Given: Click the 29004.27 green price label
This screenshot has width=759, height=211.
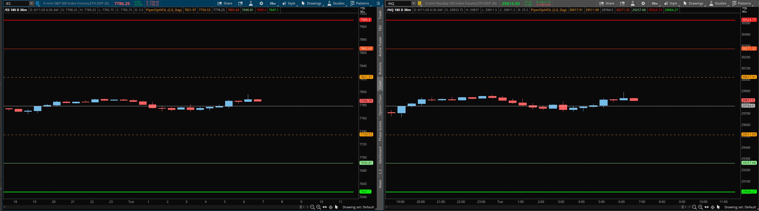Looking at the screenshot, I should [749, 192].
